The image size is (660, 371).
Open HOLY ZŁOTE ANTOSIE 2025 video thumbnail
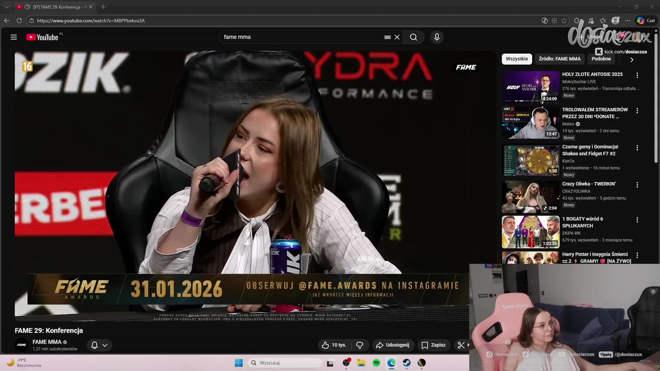click(x=531, y=87)
